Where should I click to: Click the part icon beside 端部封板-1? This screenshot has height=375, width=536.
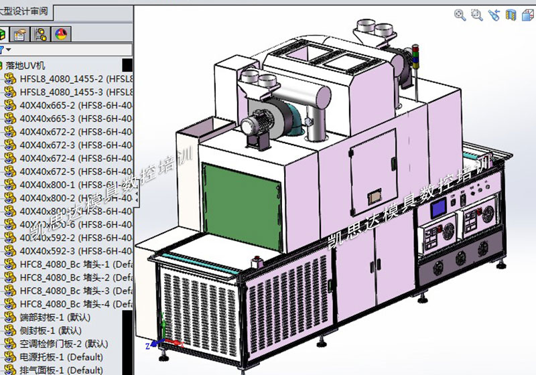coord(10,317)
